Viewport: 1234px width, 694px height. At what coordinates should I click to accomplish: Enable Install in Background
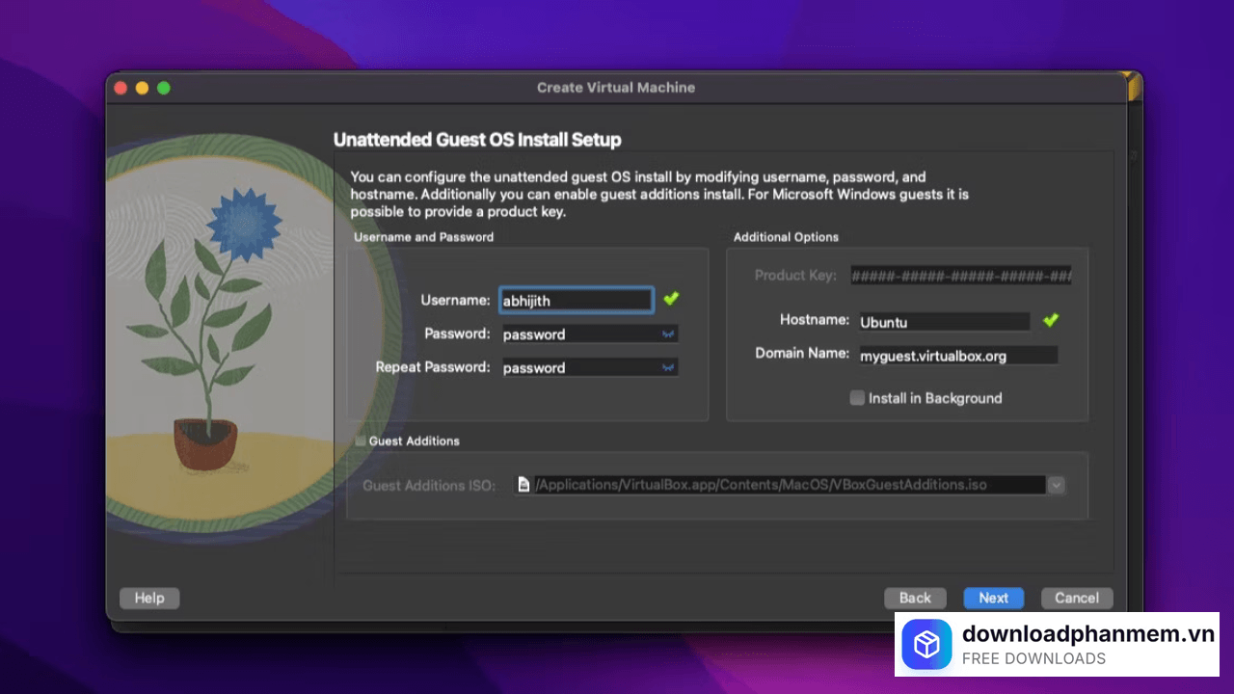point(856,397)
